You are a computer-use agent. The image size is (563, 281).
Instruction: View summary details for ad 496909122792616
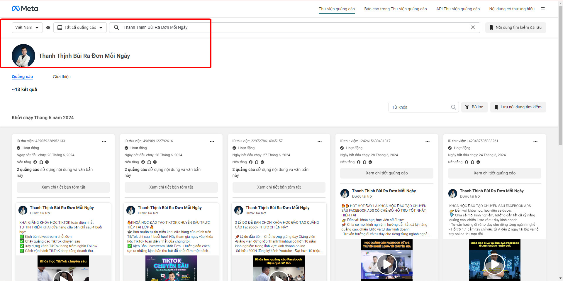(171, 187)
